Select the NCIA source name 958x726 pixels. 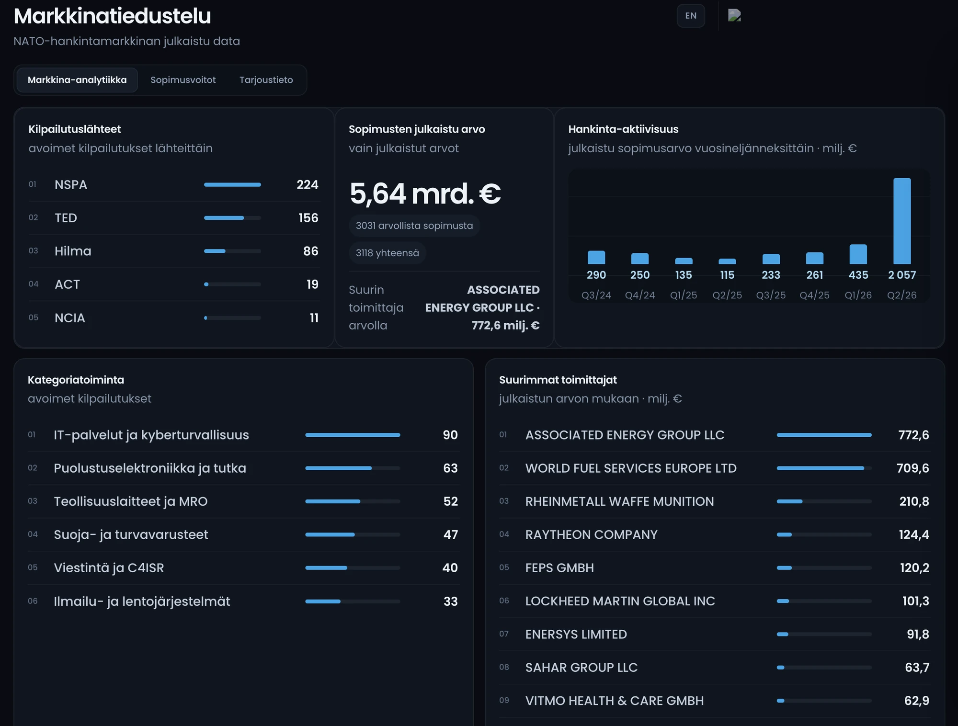70,318
